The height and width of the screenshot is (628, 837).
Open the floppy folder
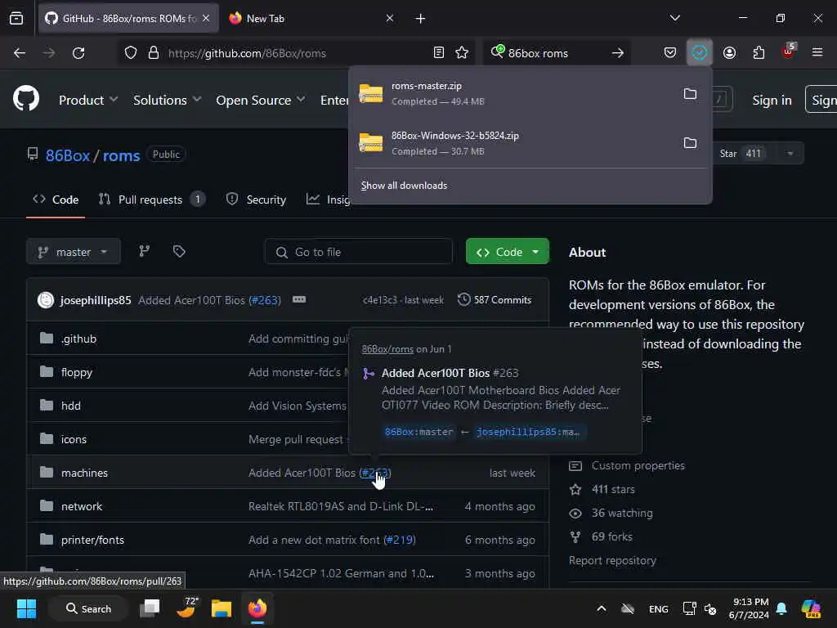(77, 372)
